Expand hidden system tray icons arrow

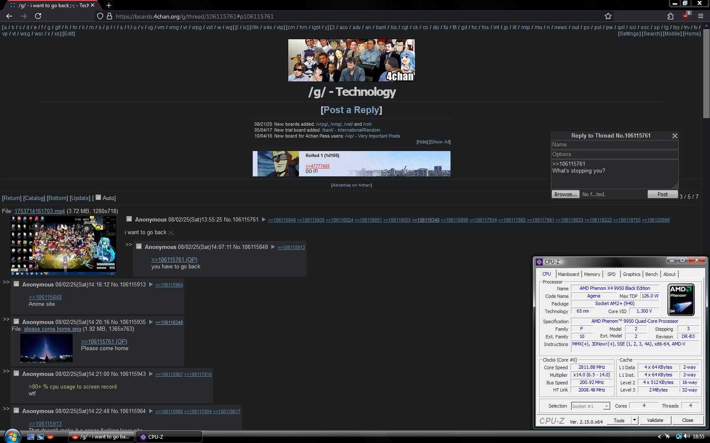[x=659, y=437]
